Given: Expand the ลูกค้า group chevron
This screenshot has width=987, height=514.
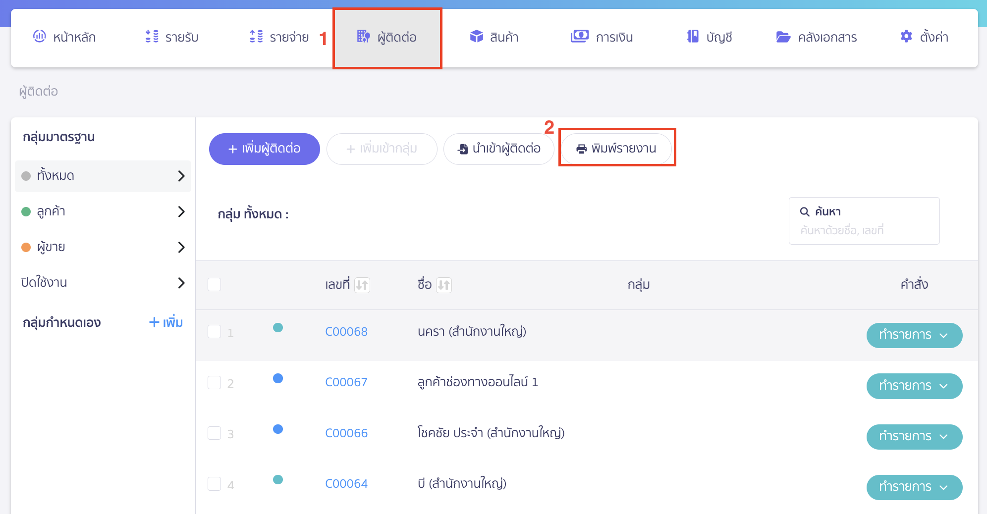Looking at the screenshot, I should (x=181, y=212).
